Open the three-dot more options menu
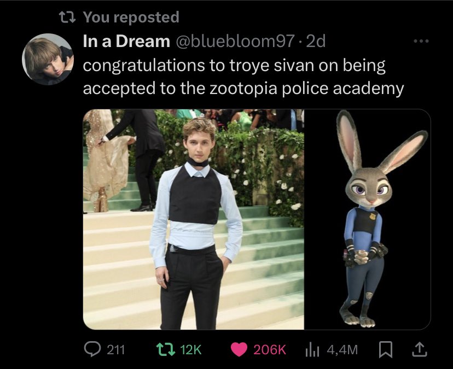Image resolution: width=453 pixels, height=369 pixels. point(421,42)
